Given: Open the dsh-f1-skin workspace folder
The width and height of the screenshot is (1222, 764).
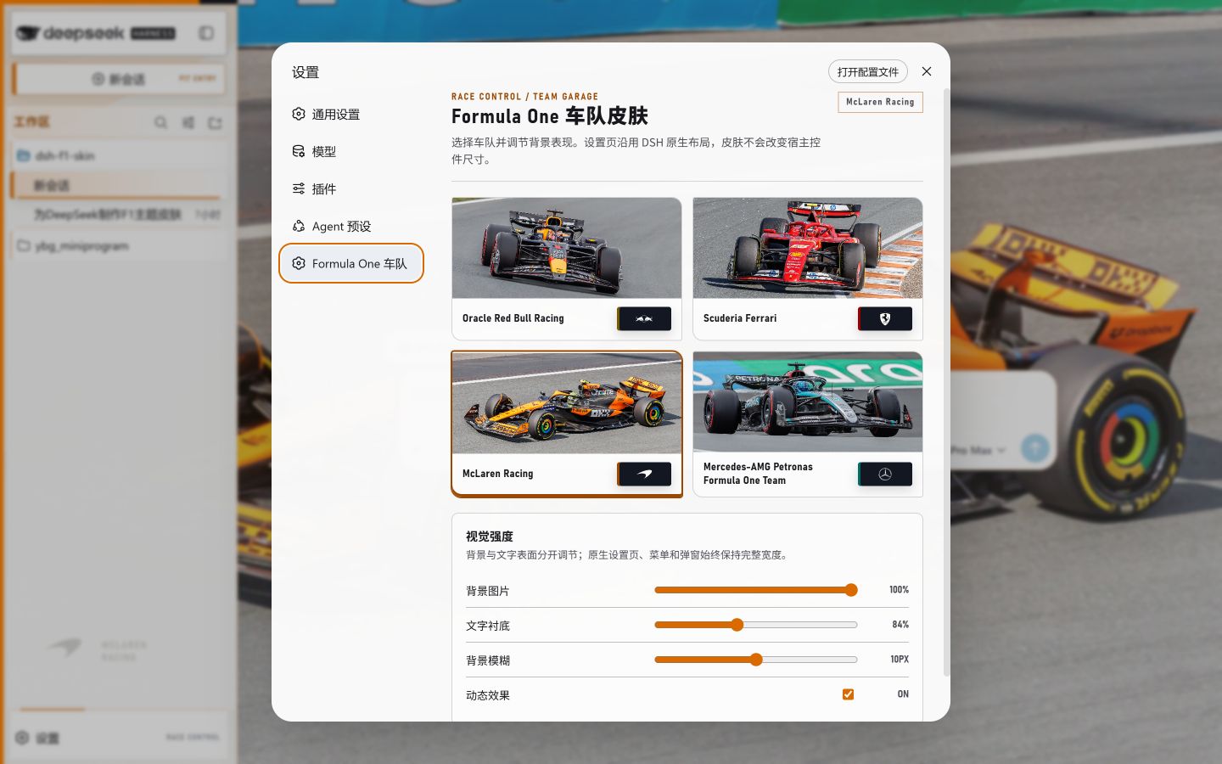Looking at the screenshot, I should coord(119,156).
